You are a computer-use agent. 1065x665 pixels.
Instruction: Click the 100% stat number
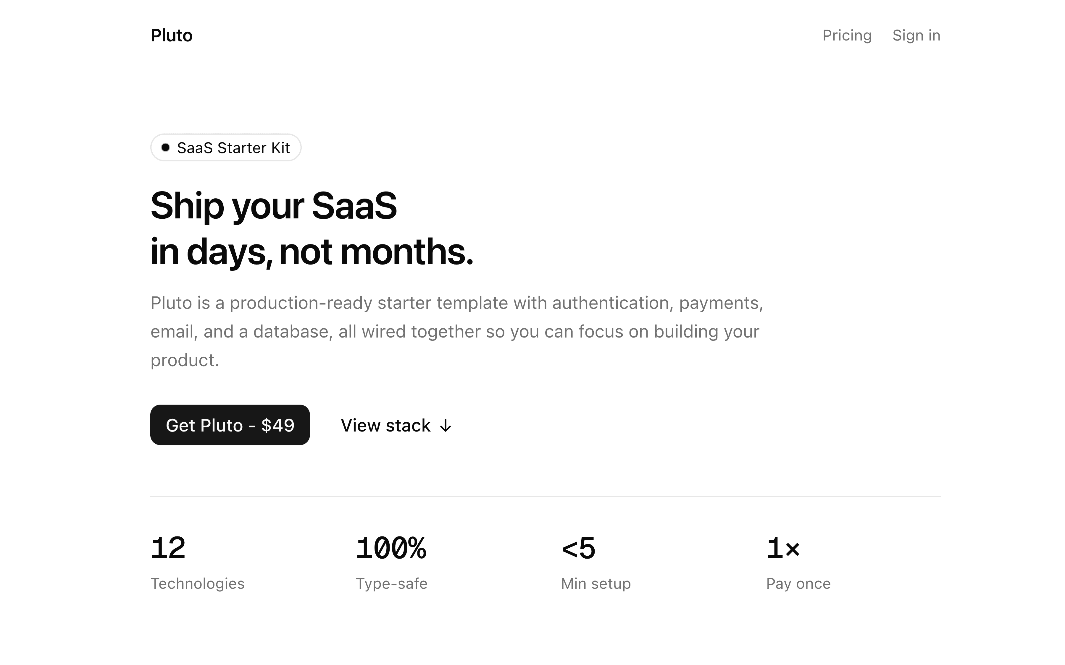pyautogui.click(x=391, y=549)
